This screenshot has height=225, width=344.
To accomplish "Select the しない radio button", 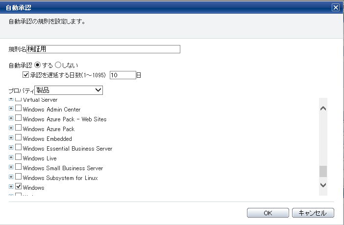I will click(58, 65).
